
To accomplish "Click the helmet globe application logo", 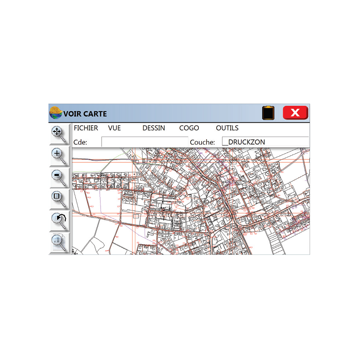I will (56, 113).
